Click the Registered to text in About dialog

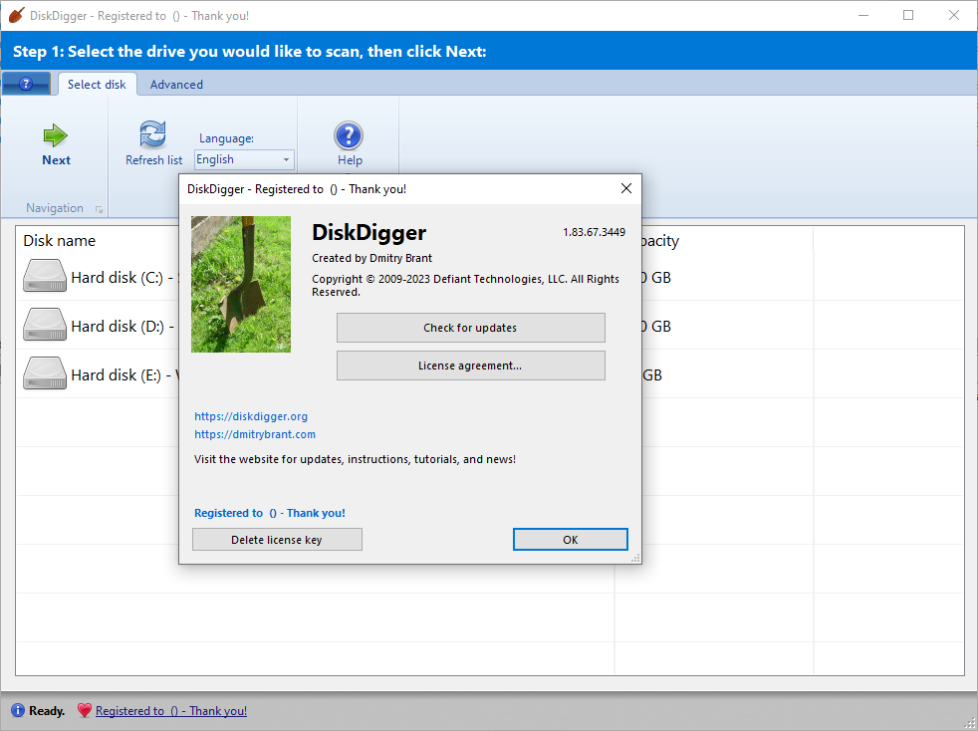click(x=270, y=513)
